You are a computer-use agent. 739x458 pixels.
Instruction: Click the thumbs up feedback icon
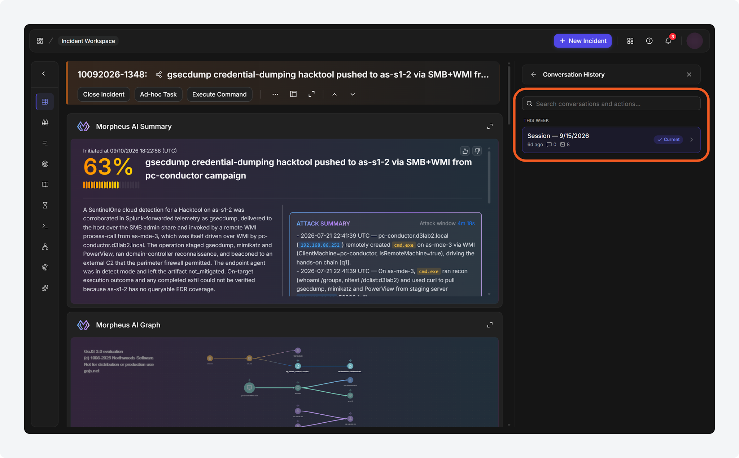(x=465, y=151)
